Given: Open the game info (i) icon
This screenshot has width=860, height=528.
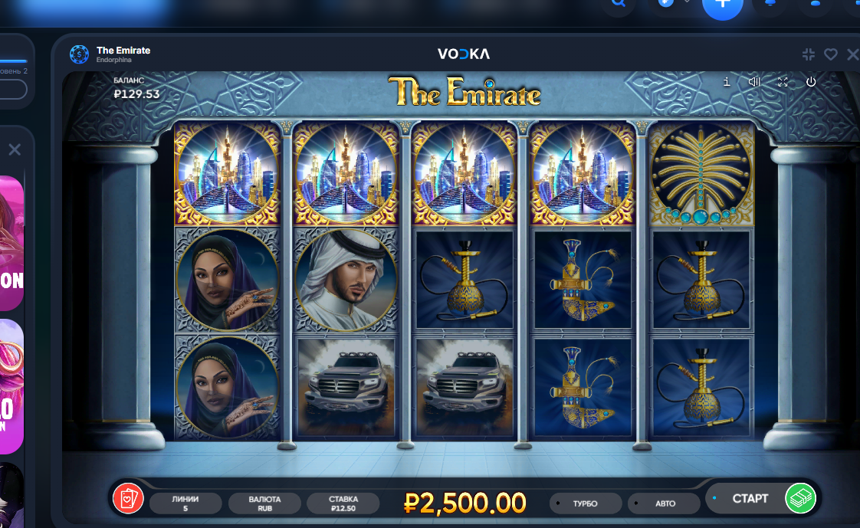Looking at the screenshot, I should 726,82.
